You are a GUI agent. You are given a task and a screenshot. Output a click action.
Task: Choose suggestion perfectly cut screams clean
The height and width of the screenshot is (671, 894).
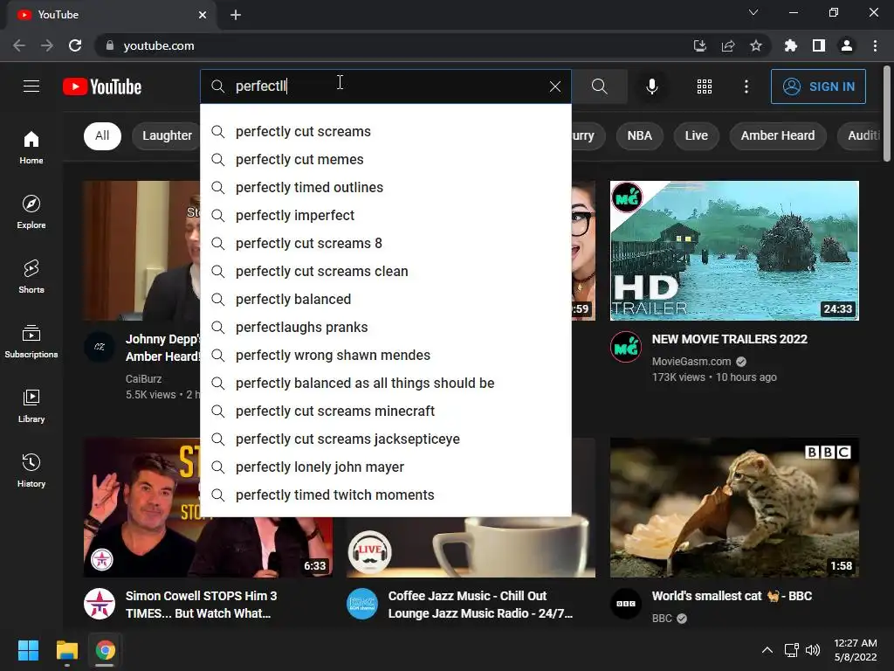(386, 272)
